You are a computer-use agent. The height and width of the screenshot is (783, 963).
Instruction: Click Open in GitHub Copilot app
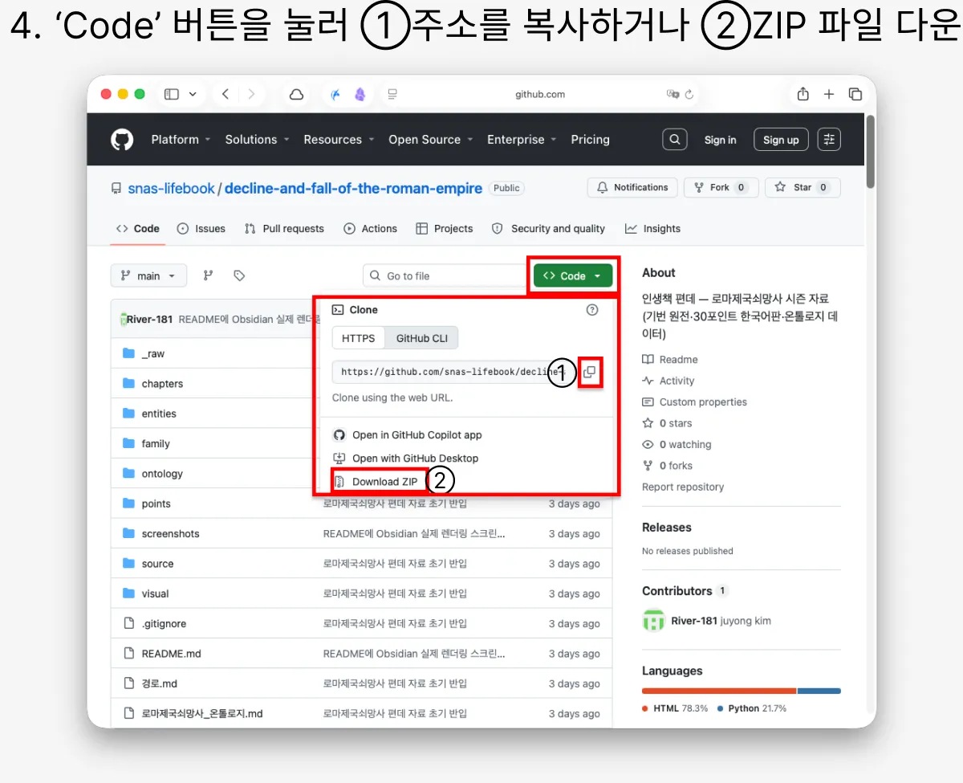[x=407, y=435]
